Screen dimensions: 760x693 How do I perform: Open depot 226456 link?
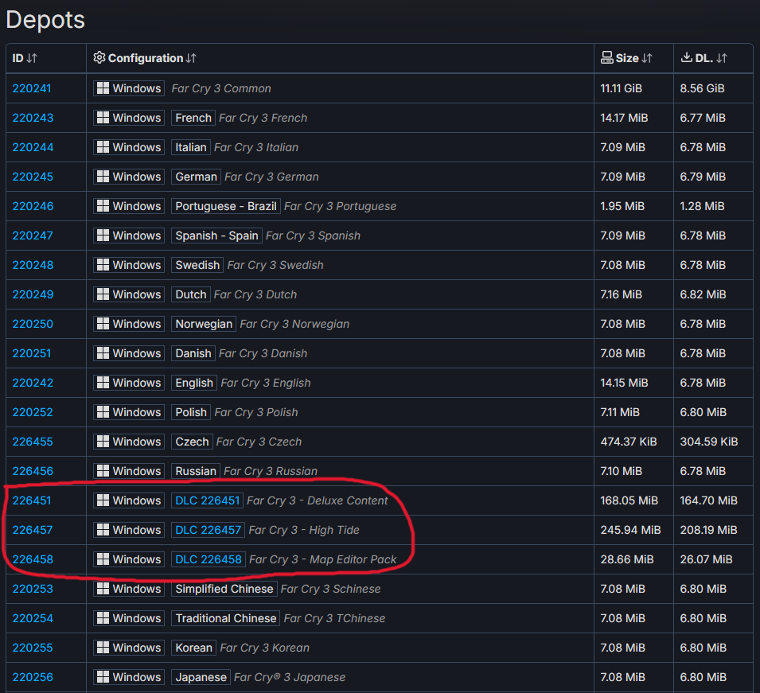33,472
